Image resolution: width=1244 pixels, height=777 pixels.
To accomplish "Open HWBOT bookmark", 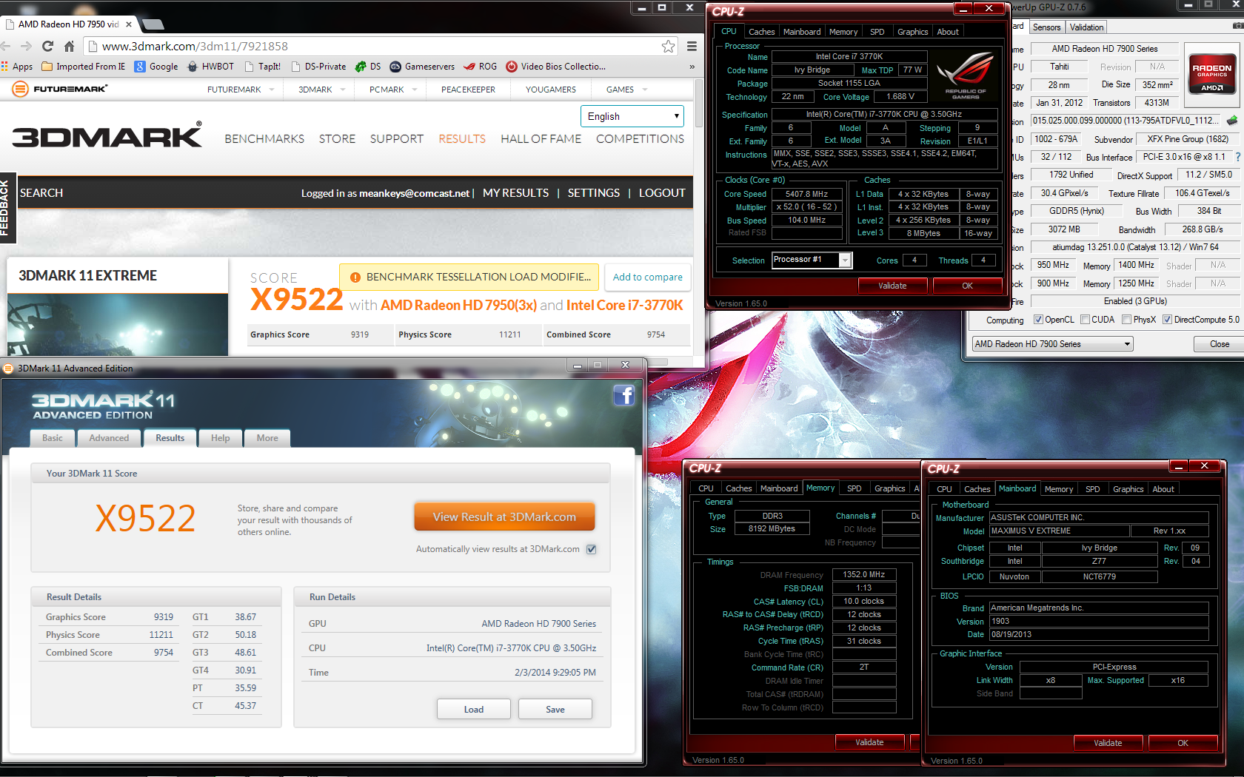I will point(210,67).
